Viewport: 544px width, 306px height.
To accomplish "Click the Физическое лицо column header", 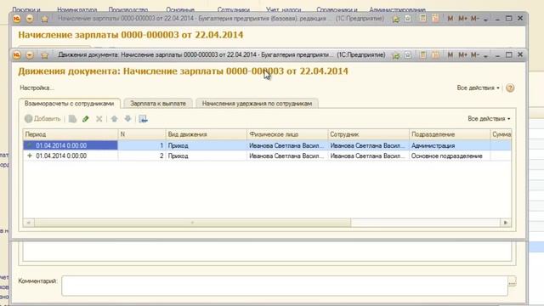I will click(x=287, y=134).
